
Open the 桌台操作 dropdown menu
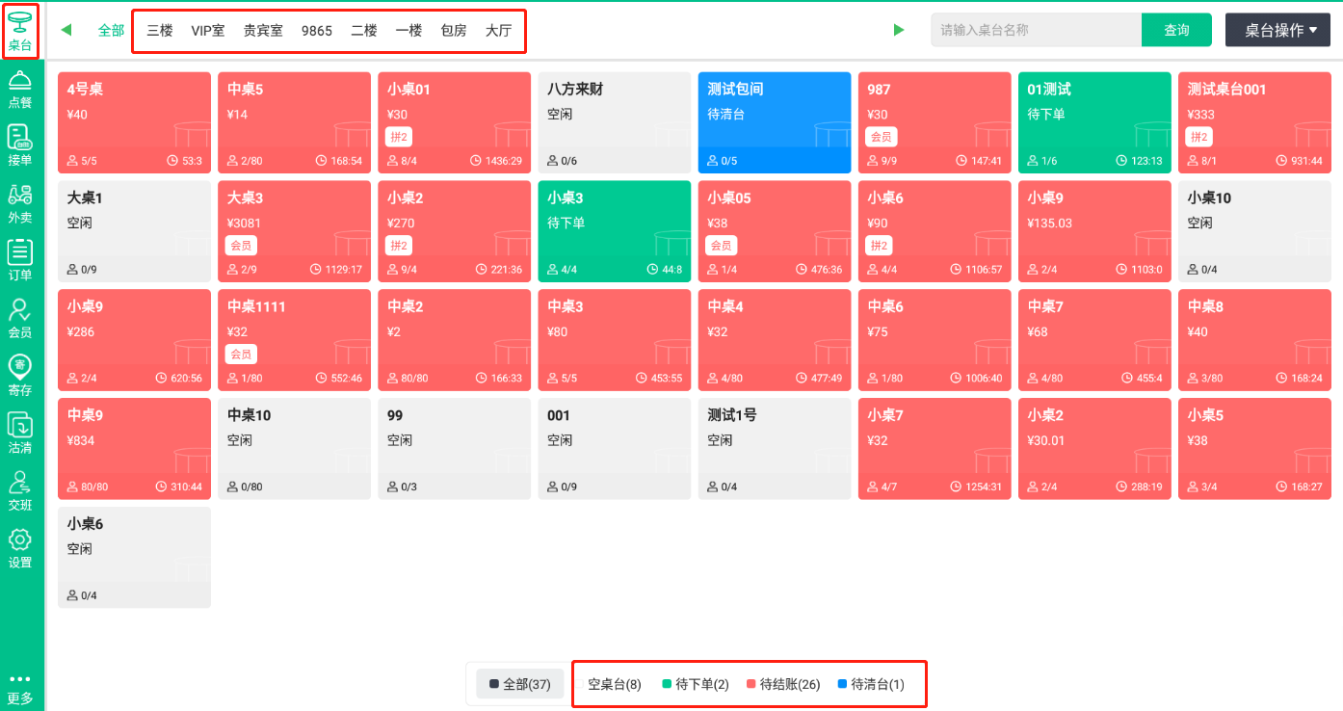click(1277, 30)
